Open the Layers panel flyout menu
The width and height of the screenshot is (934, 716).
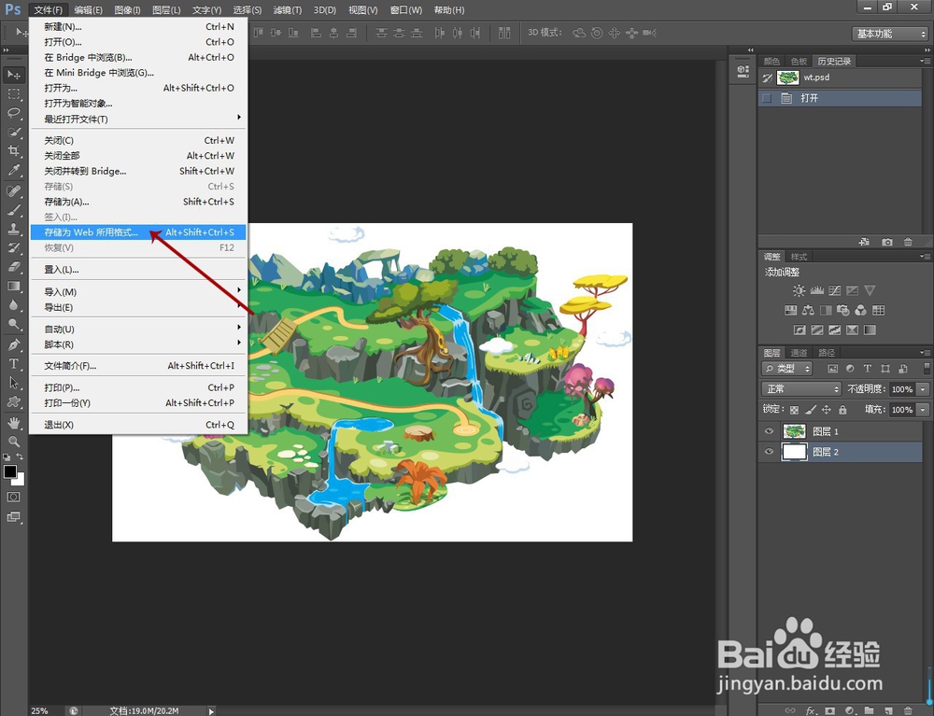(925, 353)
